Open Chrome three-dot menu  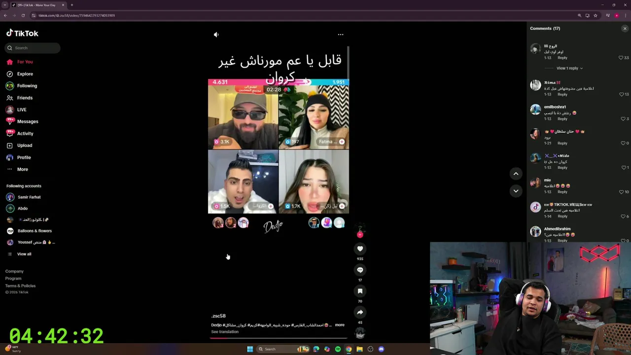tap(625, 15)
